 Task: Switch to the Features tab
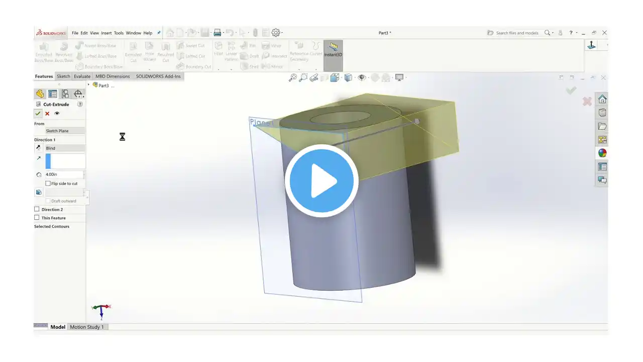pos(44,76)
